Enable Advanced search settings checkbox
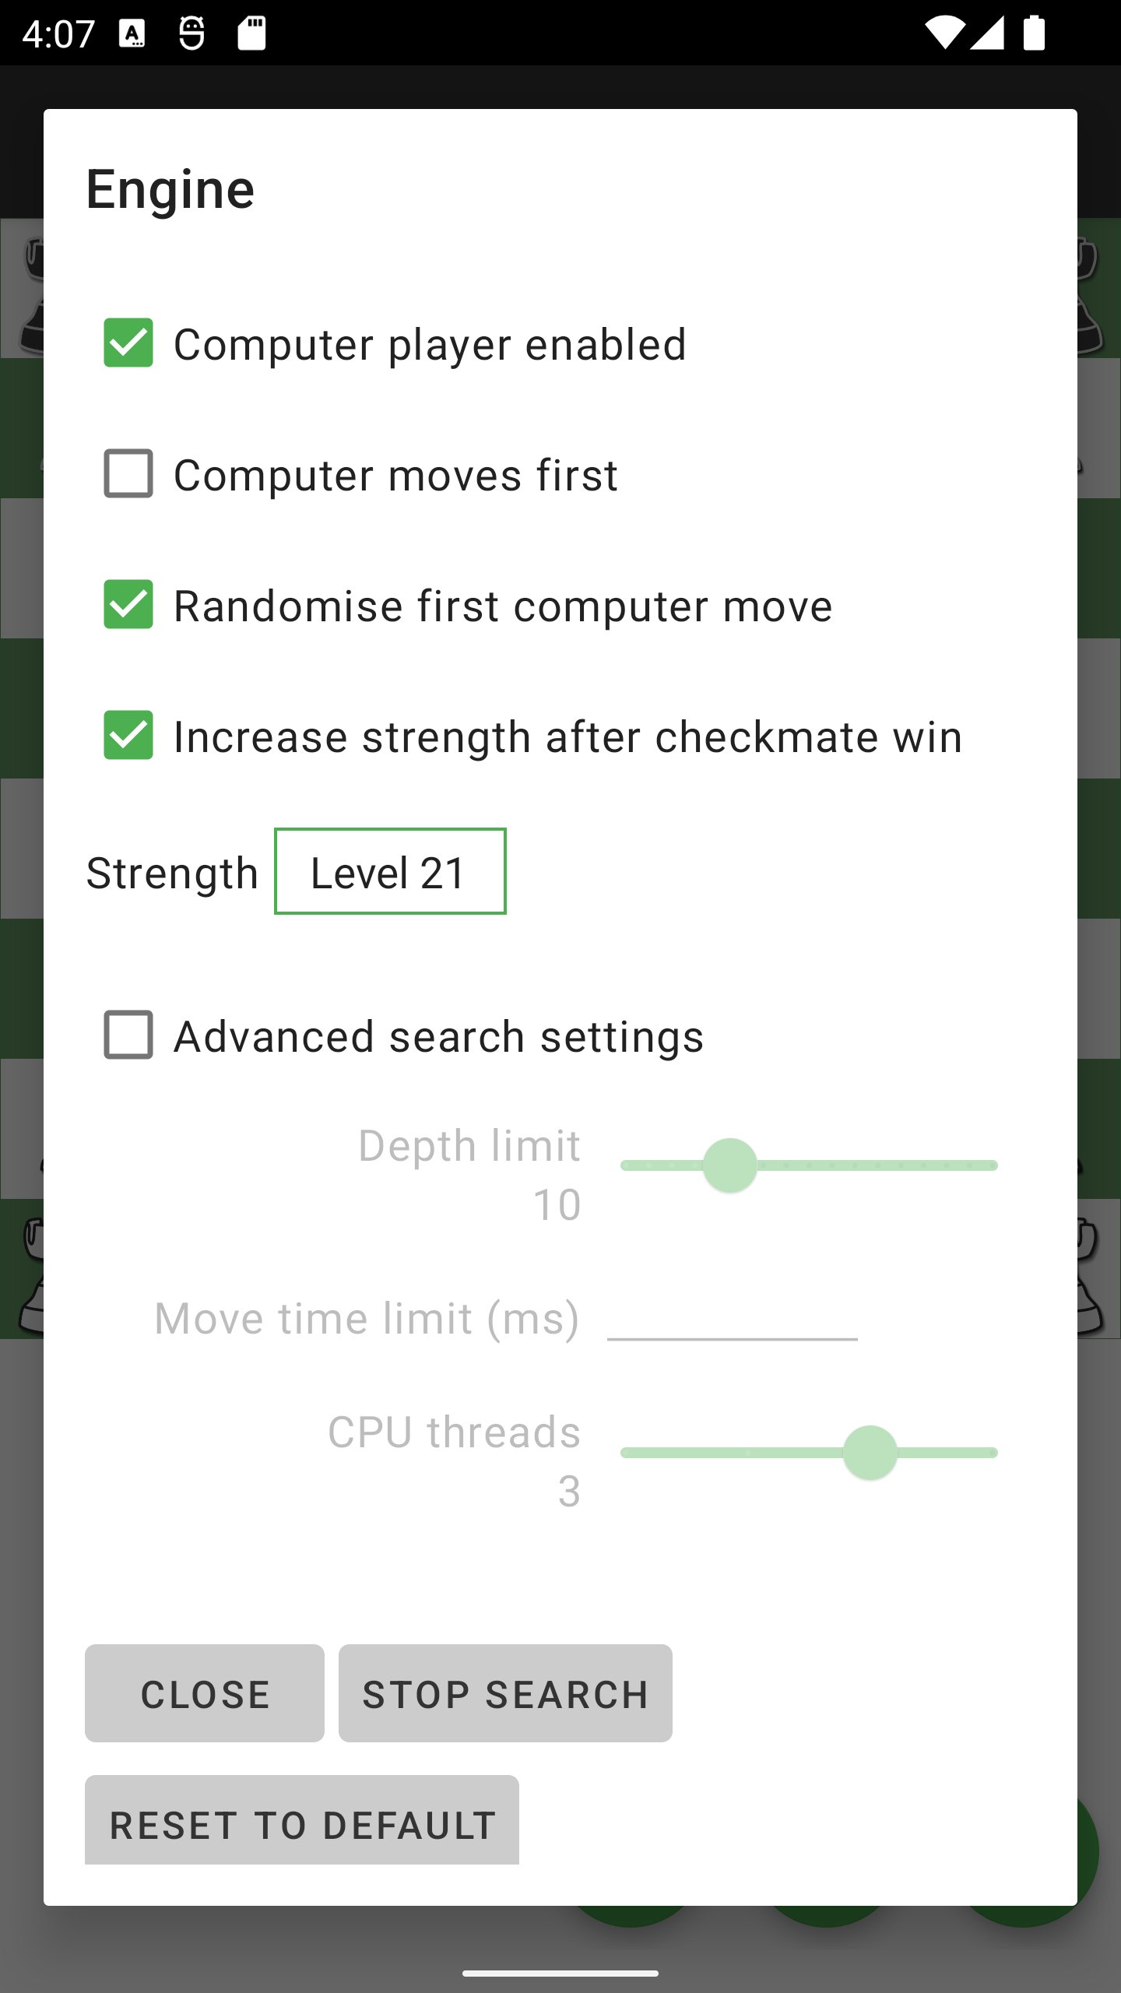Image resolution: width=1121 pixels, height=1993 pixels. [x=128, y=1035]
